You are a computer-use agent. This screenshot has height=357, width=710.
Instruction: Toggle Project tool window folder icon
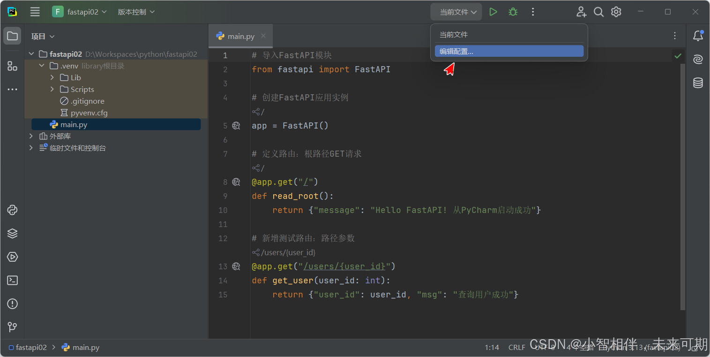tap(12, 36)
